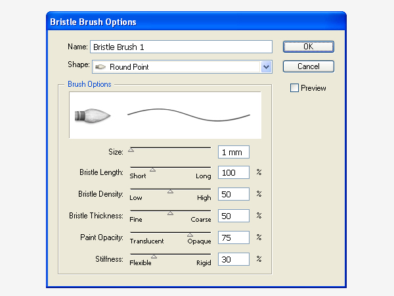The image size is (394, 296).
Task: Click the Bristle Length slider handle
Action: coord(152,170)
